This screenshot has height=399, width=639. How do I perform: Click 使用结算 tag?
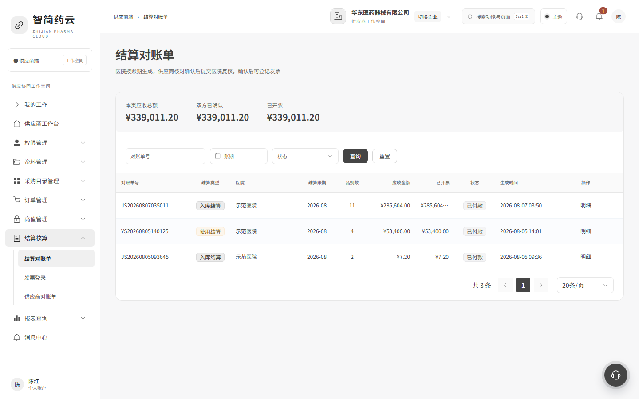click(x=210, y=231)
